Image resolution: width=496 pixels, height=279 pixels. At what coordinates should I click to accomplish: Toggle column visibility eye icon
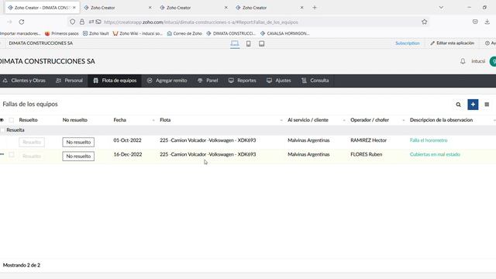click(x=2, y=120)
